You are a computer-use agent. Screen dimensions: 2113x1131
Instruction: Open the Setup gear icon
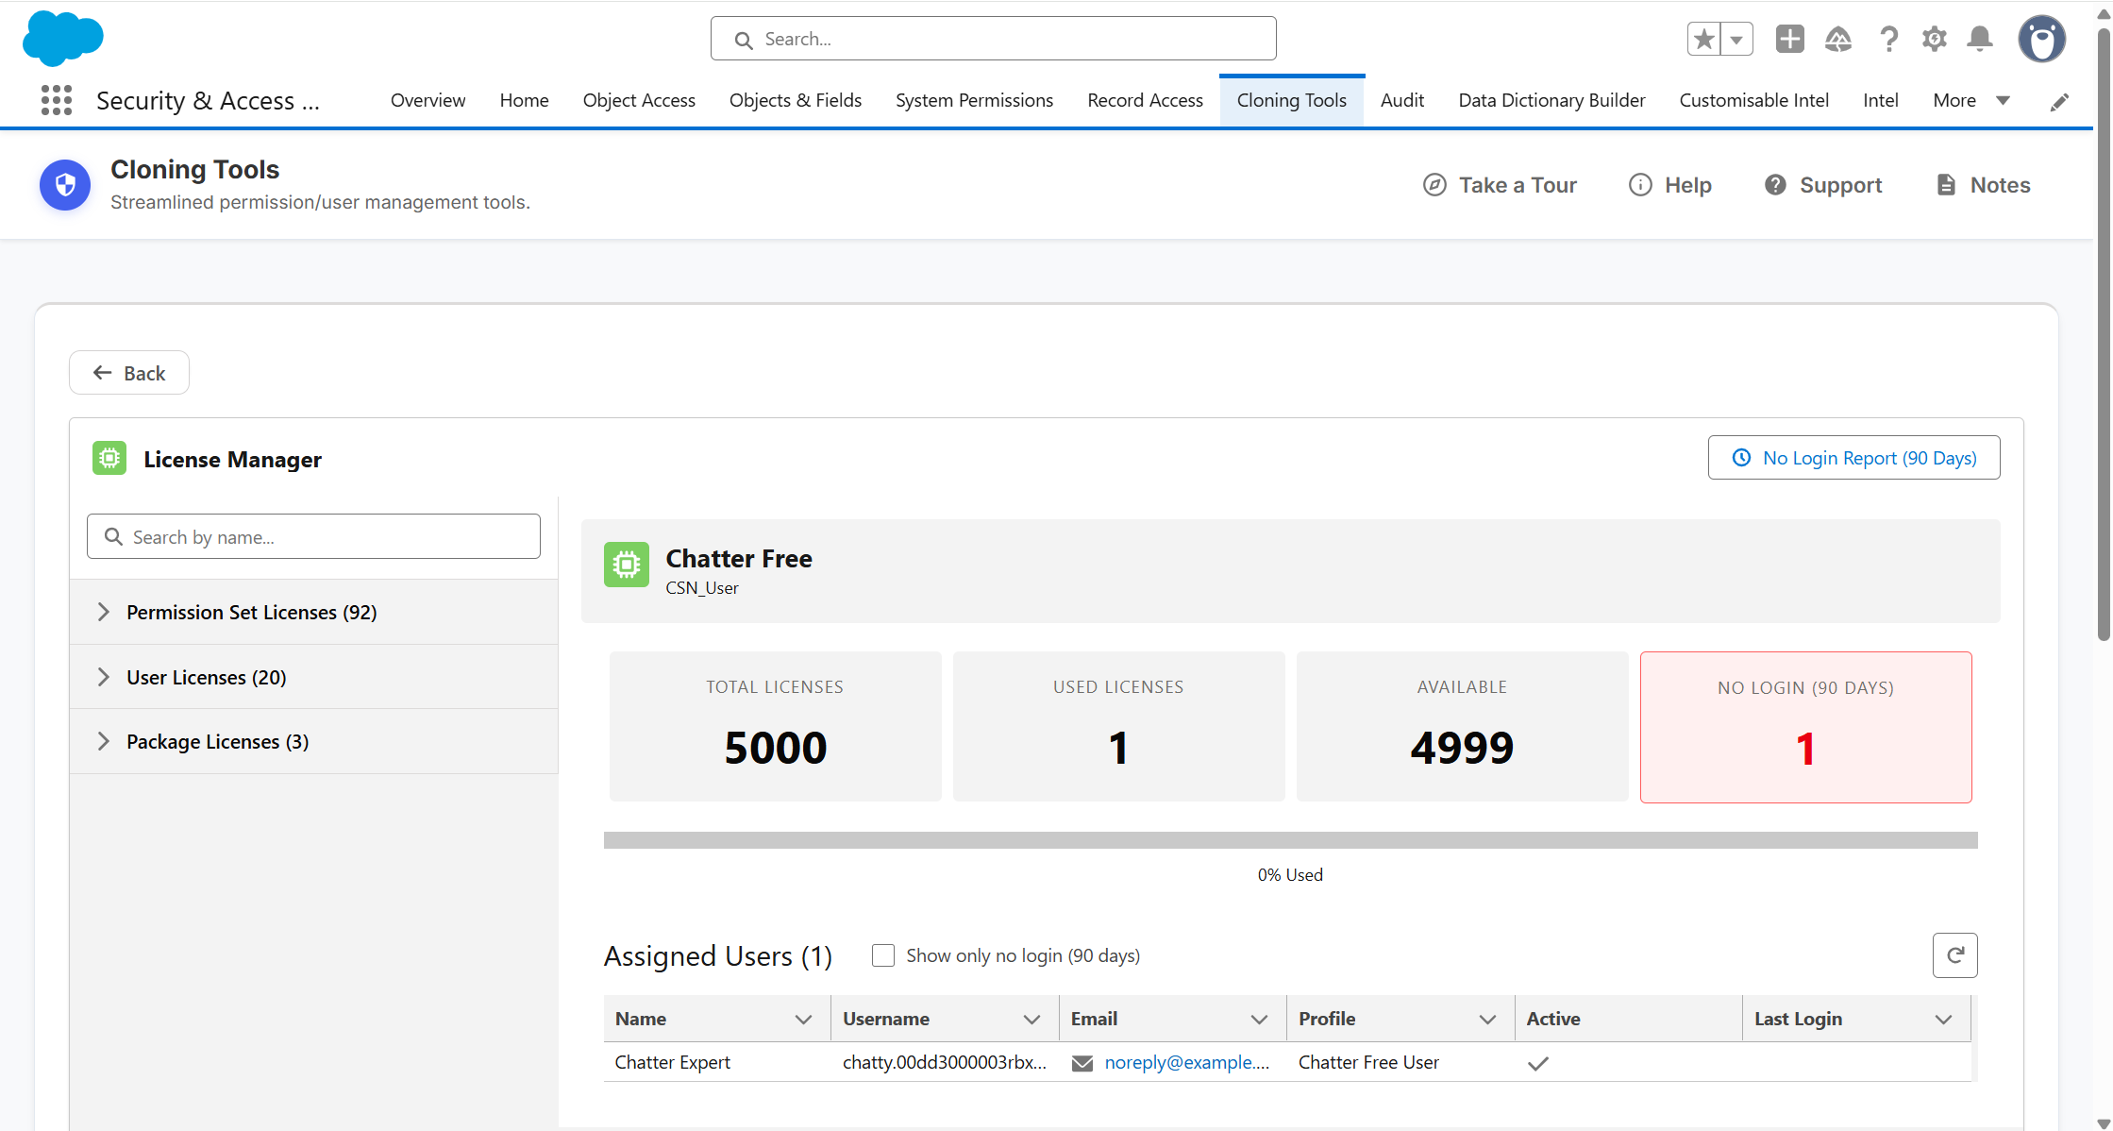coord(1935,39)
